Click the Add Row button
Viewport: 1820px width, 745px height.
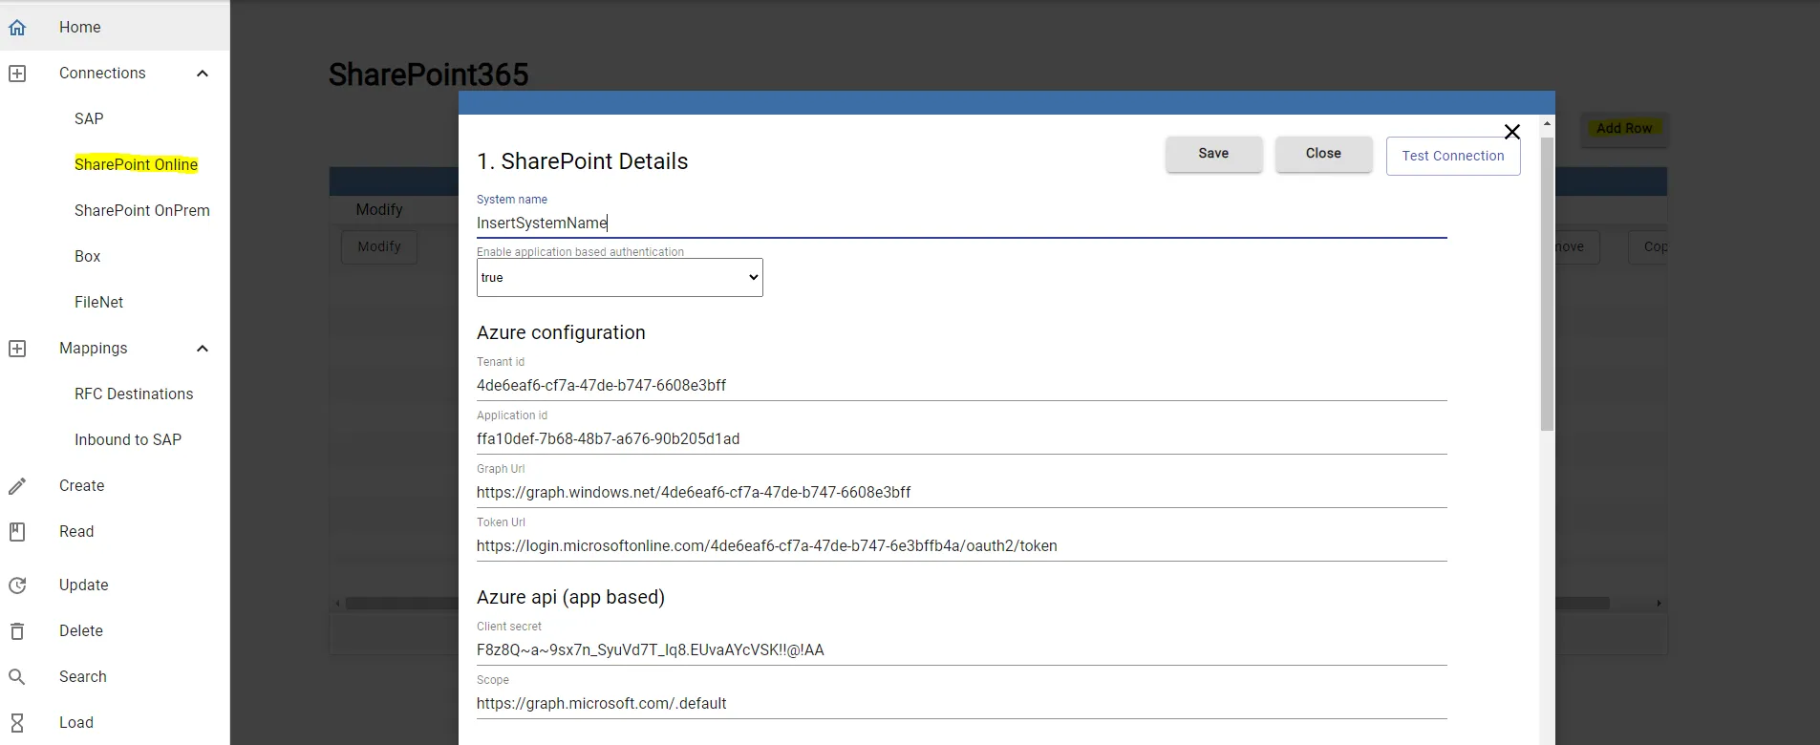coord(1624,128)
